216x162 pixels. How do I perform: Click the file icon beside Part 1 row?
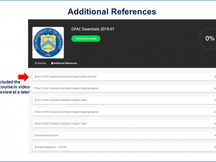click(x=36, y=77)
